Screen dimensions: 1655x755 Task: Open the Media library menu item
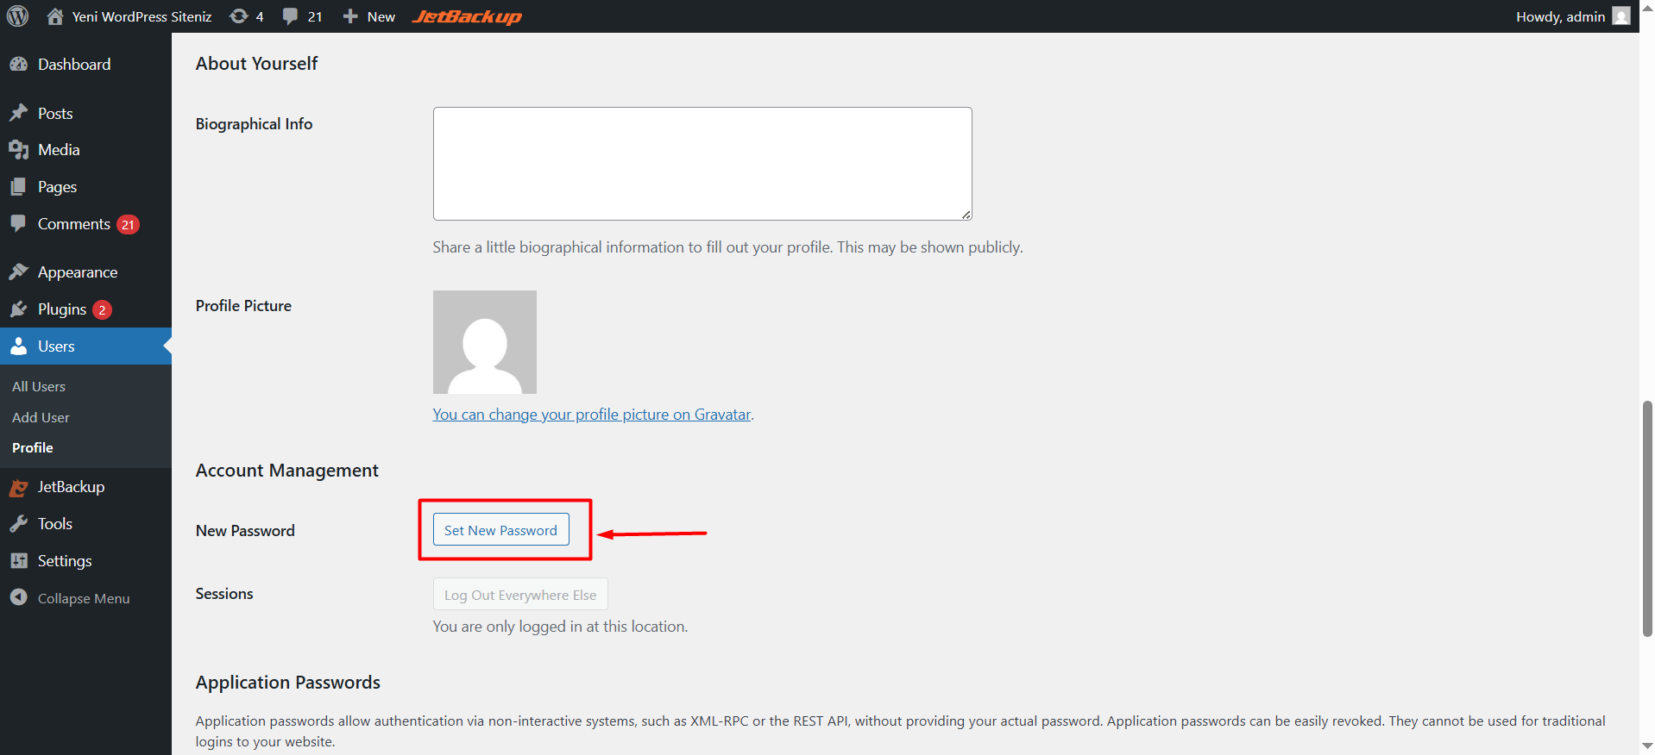pyautogui.click(x=59, y=150)
